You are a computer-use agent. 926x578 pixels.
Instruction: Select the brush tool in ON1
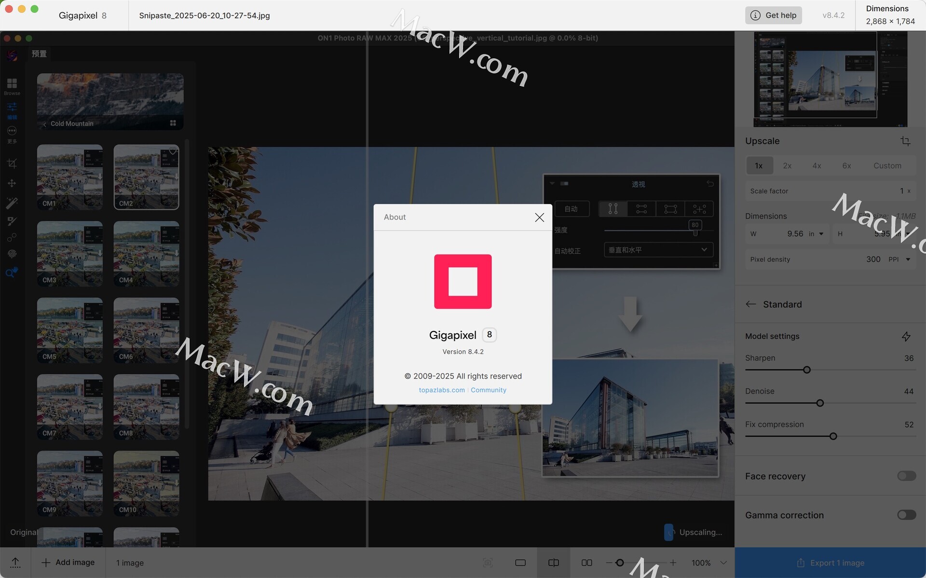12,221
